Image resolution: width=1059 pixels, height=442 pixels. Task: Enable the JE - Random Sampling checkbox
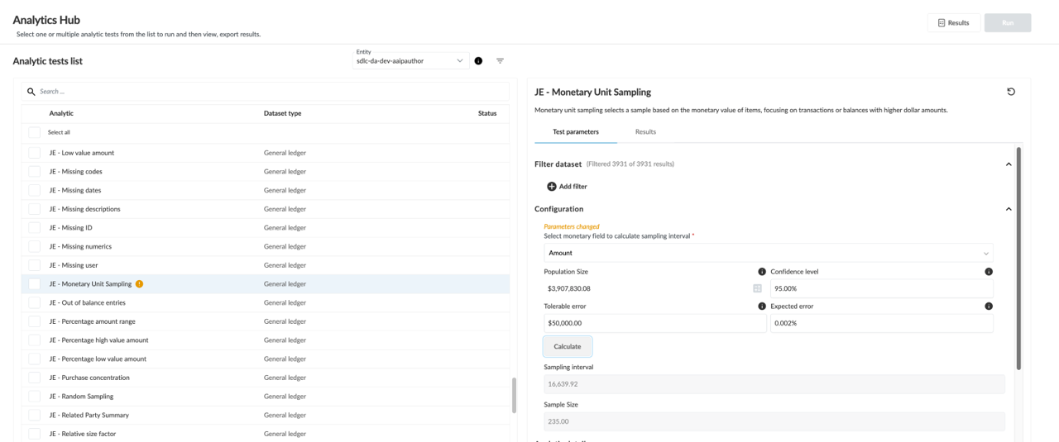34,397
